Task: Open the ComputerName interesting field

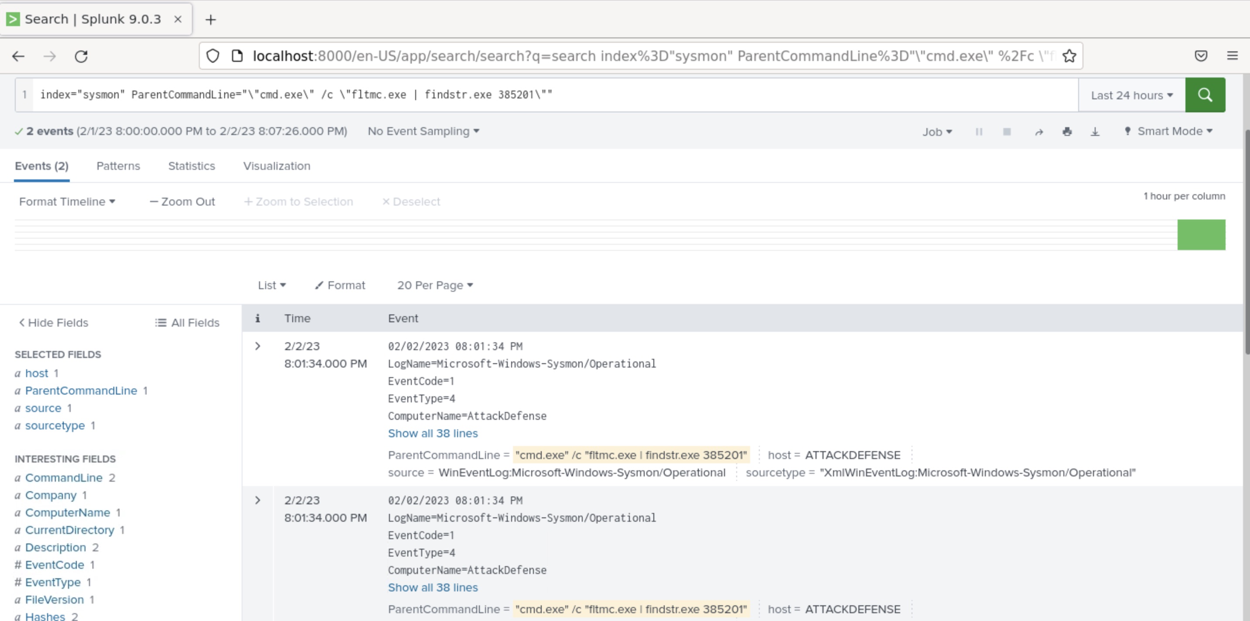Action: [x=68, y=513]
